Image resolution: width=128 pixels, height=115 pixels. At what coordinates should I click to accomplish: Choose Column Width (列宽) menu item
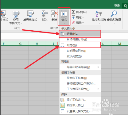coord(80,45)
